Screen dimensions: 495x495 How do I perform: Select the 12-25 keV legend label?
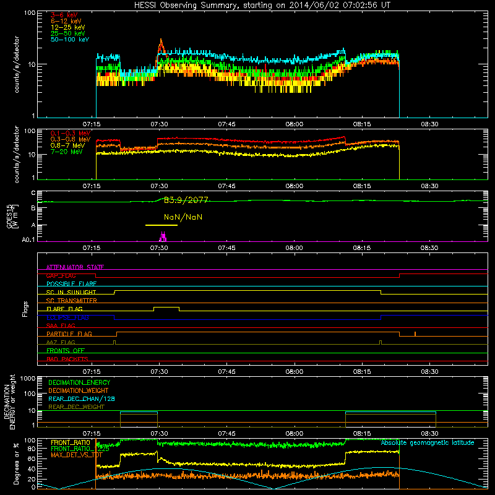tap(68, 27)
